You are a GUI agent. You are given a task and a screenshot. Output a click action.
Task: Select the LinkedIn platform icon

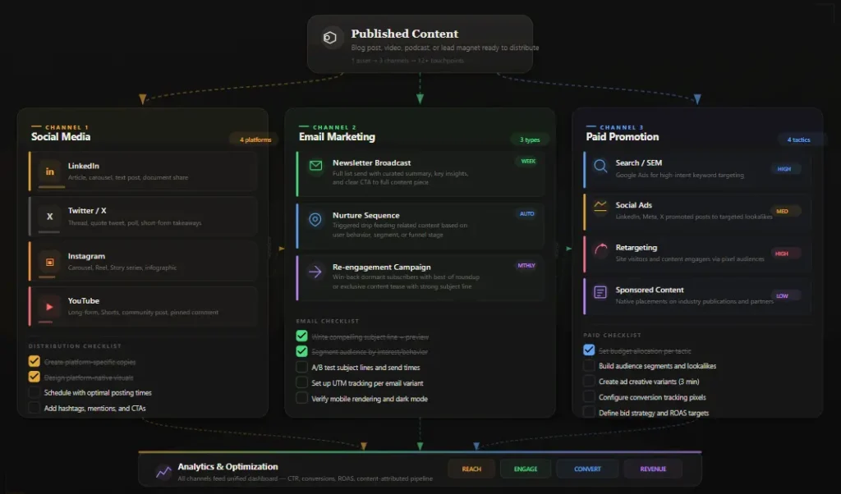[x=51, y=170]
